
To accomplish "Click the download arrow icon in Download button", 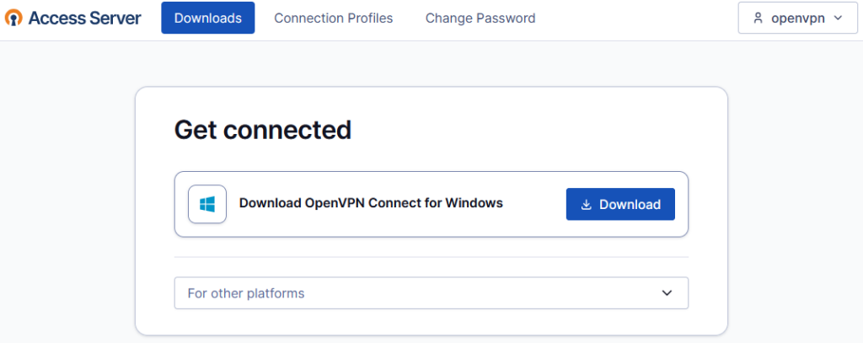I will coord(587,205).
